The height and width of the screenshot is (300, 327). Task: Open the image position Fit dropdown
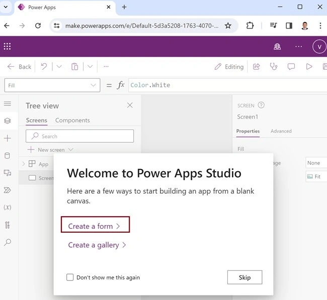click(316, 177)
